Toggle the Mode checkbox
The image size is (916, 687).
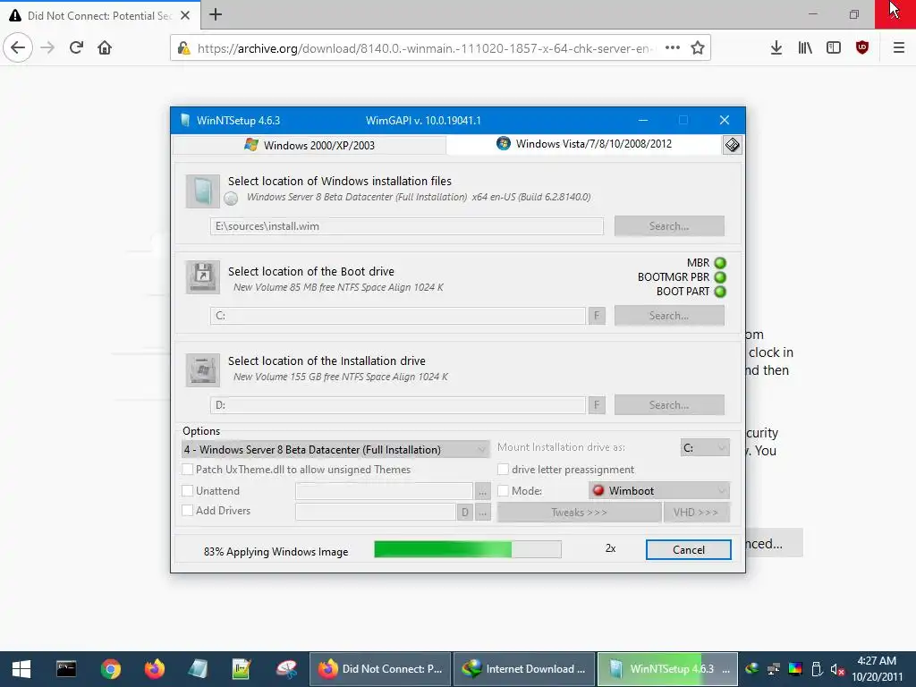click(x=503, y=491)
